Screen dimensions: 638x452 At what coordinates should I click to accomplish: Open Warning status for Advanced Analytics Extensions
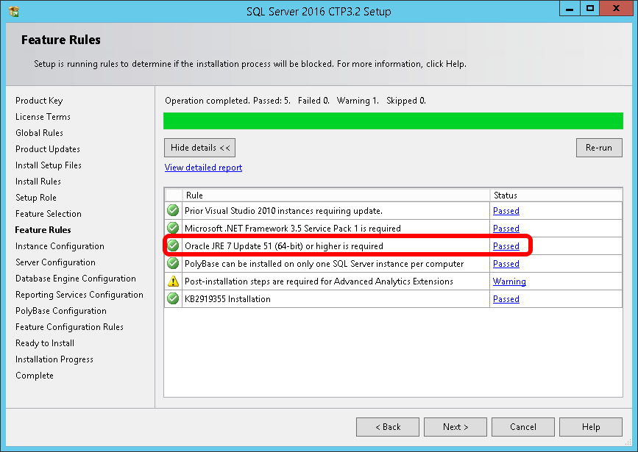pyautogui.click(x=509, y=281)
